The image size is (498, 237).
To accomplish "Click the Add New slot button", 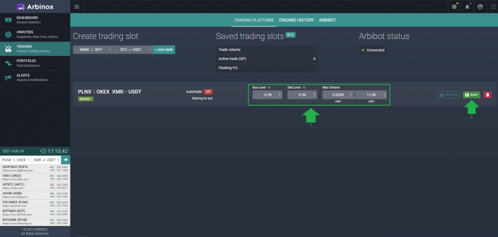I will (164, 50).
